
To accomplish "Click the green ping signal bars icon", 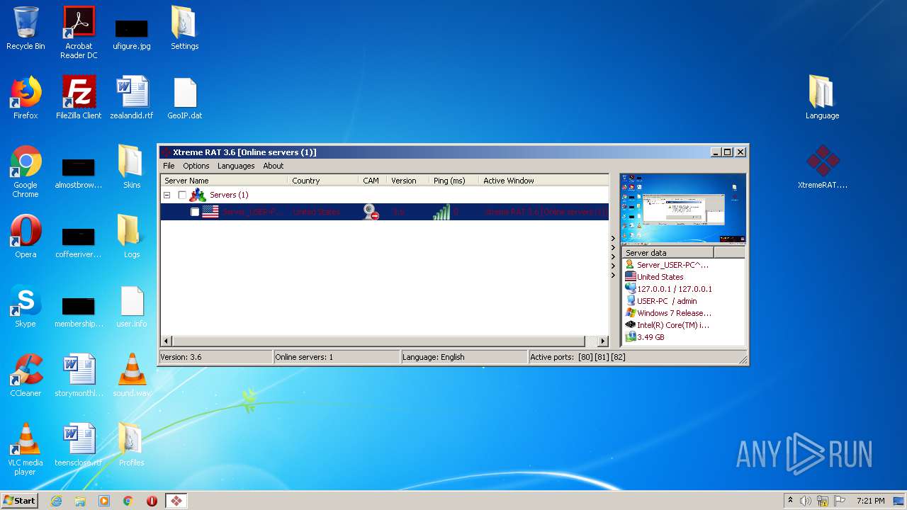I will (x=441, y=211).
